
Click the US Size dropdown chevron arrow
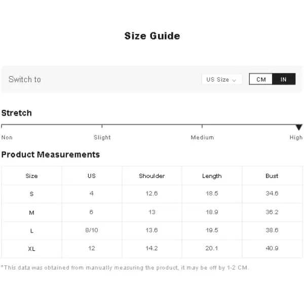pyautogui.click(x=234, y=80)
